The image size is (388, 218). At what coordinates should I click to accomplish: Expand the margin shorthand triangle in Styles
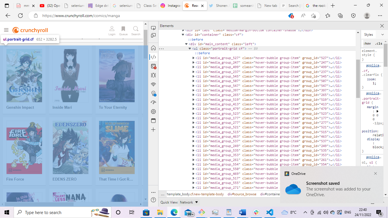coord(378,112)
